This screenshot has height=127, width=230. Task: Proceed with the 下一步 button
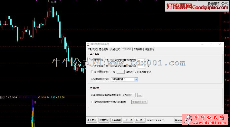click(x=140, y=120)
